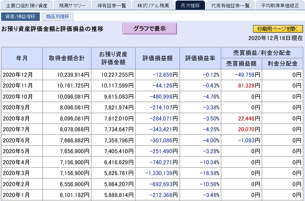Click the -0.12% rate cell

coord(200,74)
